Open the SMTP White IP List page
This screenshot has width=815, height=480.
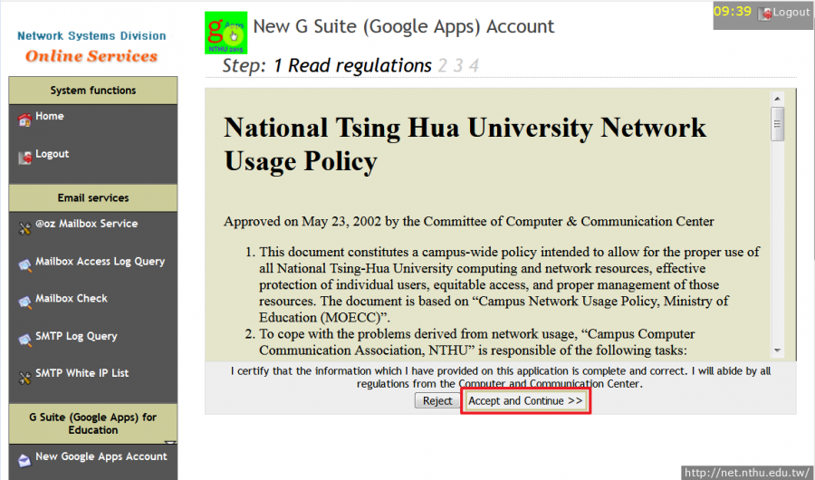[x=81, y=373]
